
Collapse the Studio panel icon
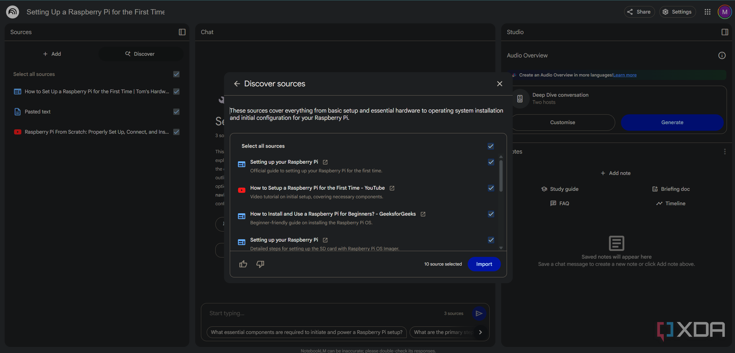(x=725, y=32)
